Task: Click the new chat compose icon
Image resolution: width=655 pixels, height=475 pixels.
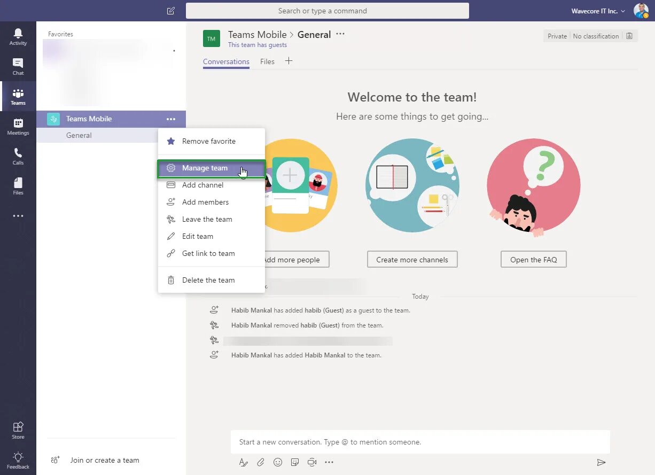Action: point(170,11)
